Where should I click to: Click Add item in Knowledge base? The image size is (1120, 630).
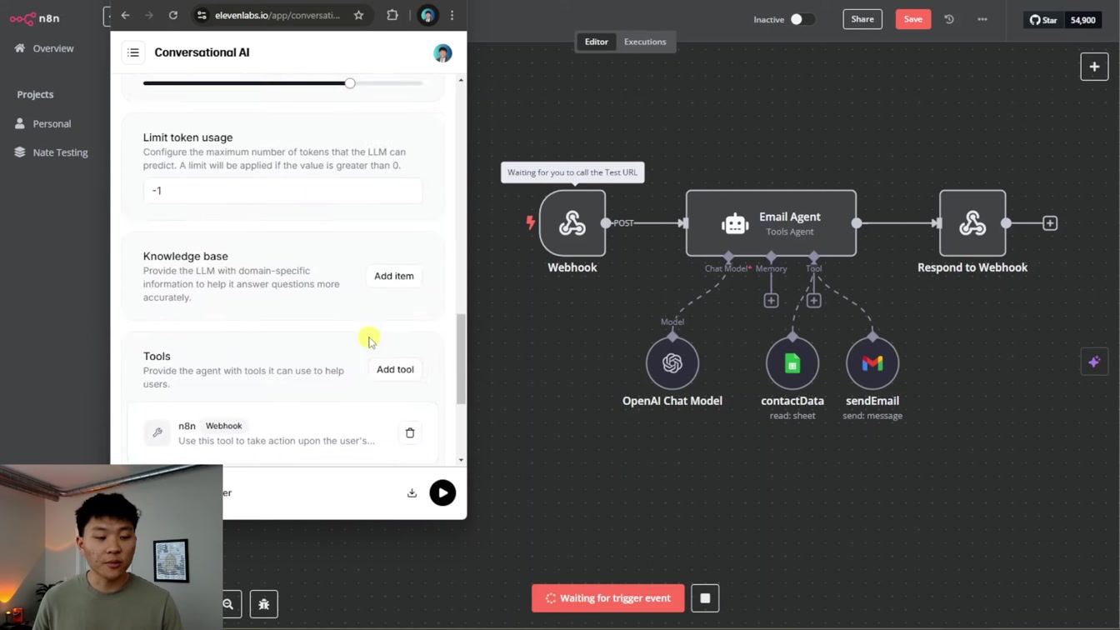tap(394, 276)
